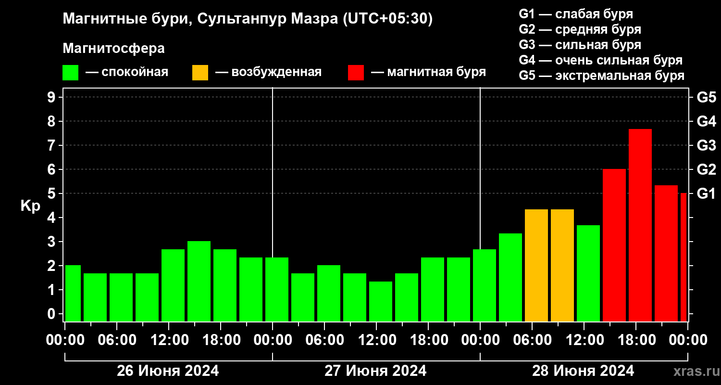Image resolution: width=721 pixels, height=385 pixels.
Task: Click the red bar at 21:00 on 28 June
Action: click(666, 253)
